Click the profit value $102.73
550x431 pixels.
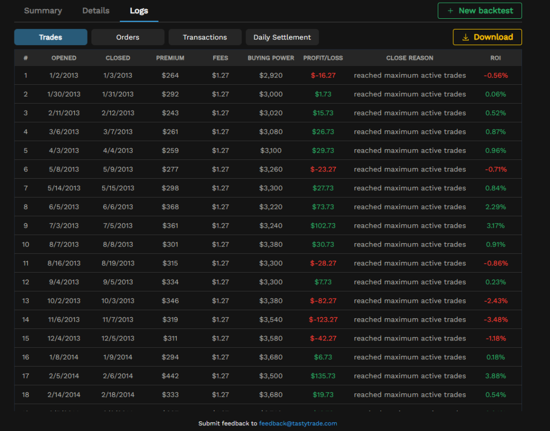[323, 225]
